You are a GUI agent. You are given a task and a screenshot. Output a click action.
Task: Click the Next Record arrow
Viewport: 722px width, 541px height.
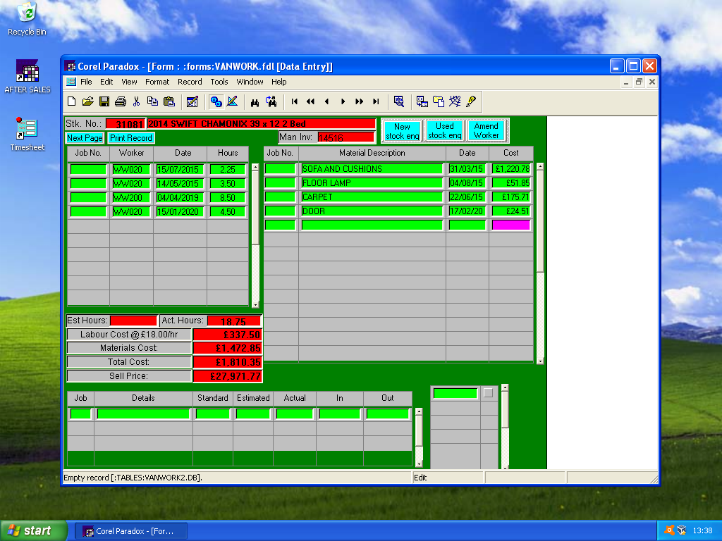click(343, 101)
